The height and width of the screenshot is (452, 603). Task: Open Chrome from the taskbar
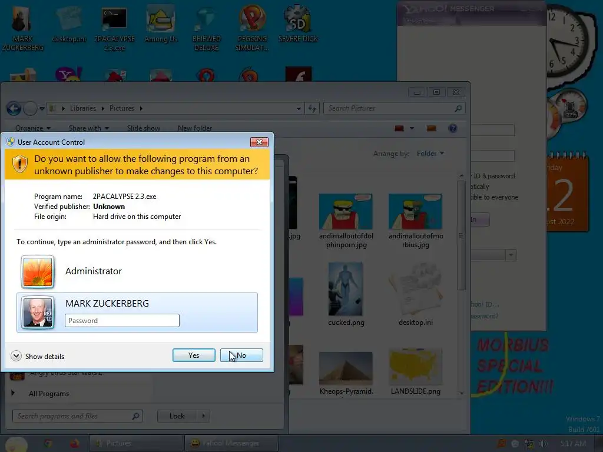(48, 443)
